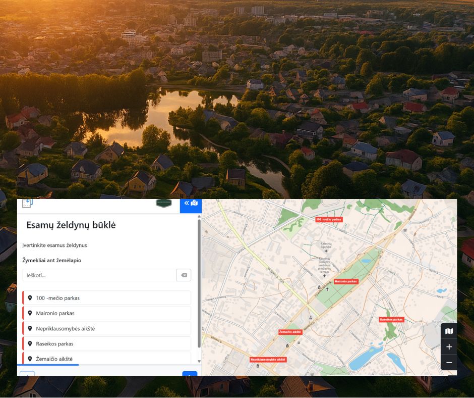Screen dimensions: 474x398
Task: Open the basemap selector map icon
Action: pyautogui.click(x=449, y=331)
